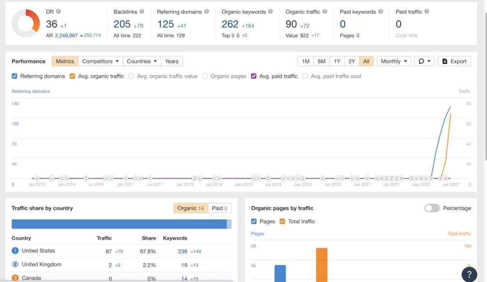Open the Organic keywords count 262 link
The image size is (487, 282).
[x=230, y=24]
